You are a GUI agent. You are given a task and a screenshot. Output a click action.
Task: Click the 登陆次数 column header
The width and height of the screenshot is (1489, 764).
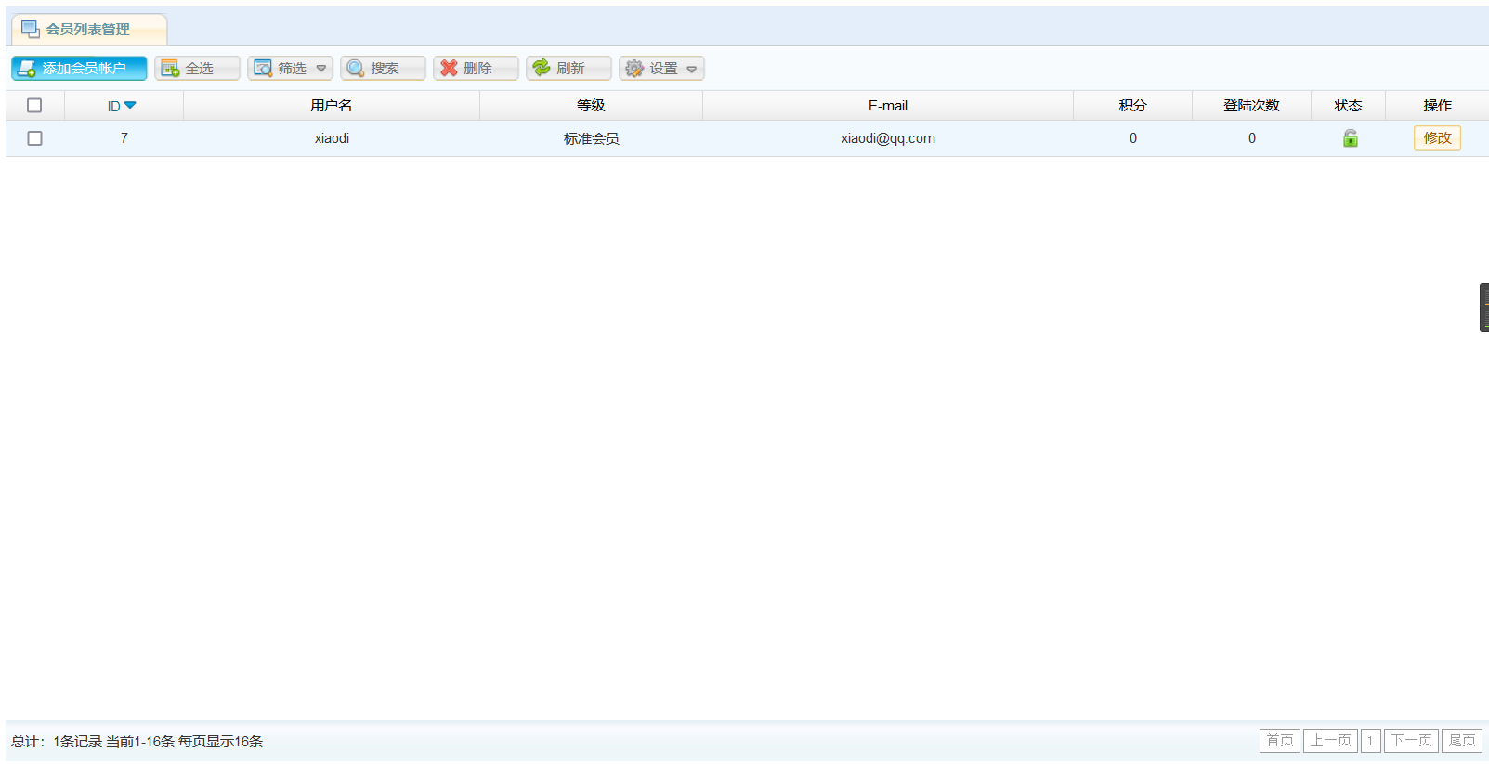[1251, 106]
